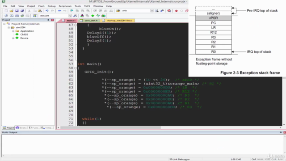This screenshot has height=161, width=286.
Task: Insert a breakpoint using the red dot icon
Action: tap(176, 11)
